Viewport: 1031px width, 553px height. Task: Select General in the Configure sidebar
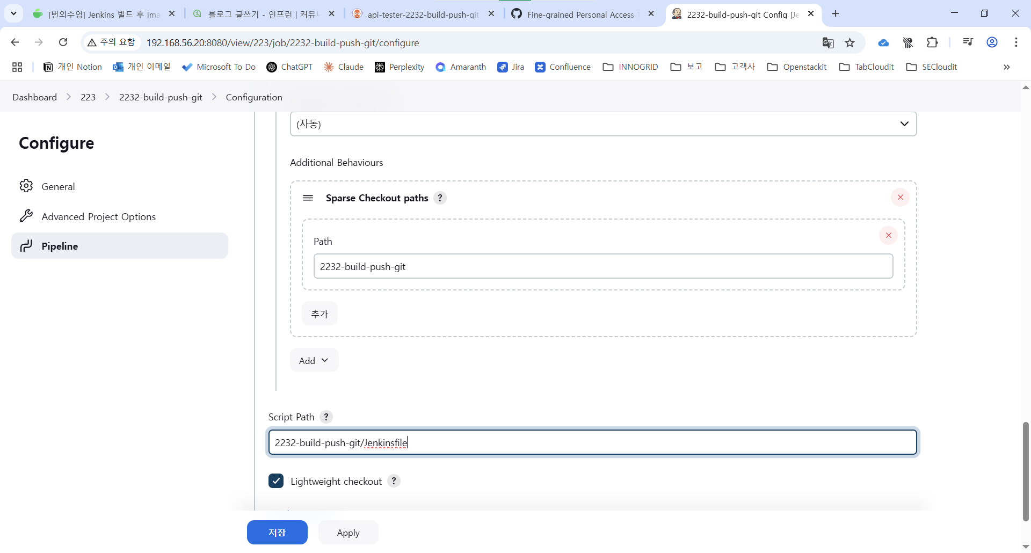click(120, 186)
